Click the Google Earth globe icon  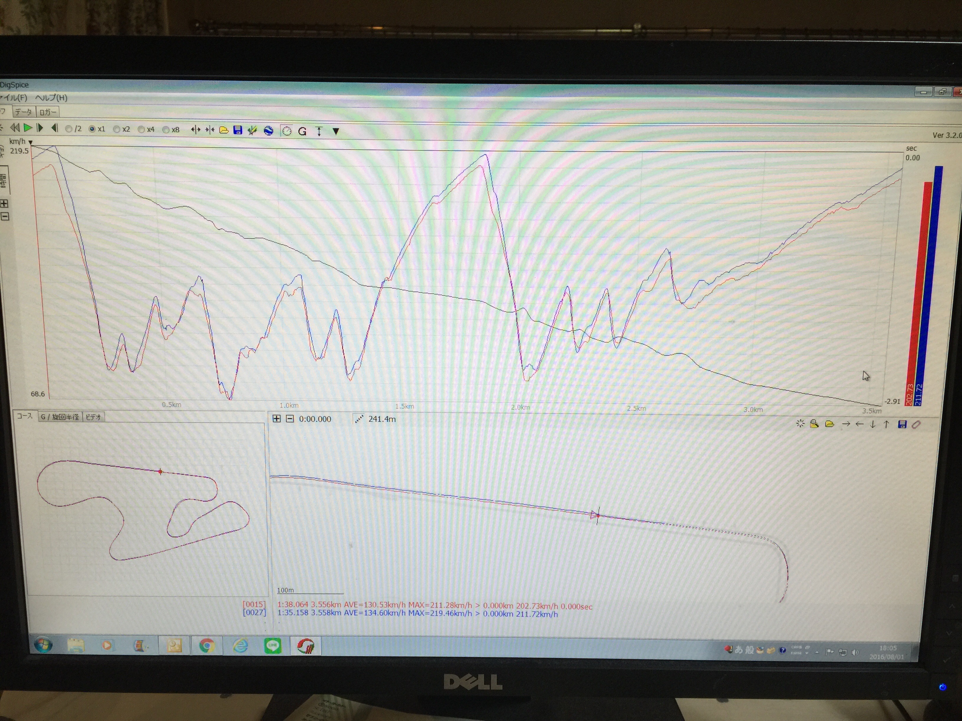(268, 130)
